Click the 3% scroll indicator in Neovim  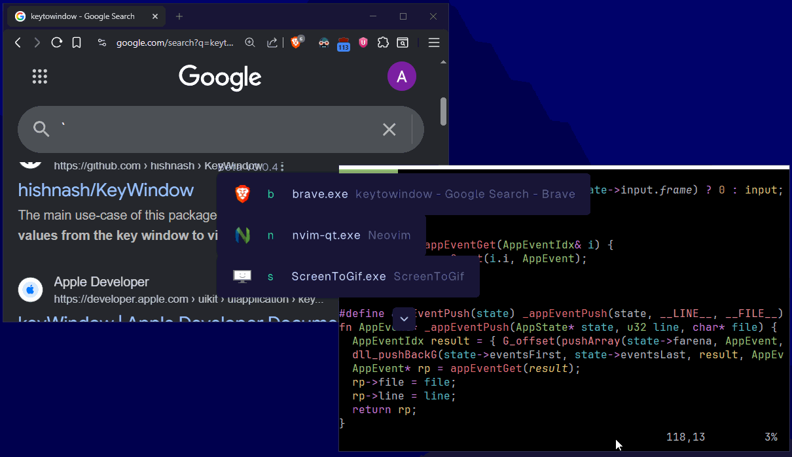point(770,437)
